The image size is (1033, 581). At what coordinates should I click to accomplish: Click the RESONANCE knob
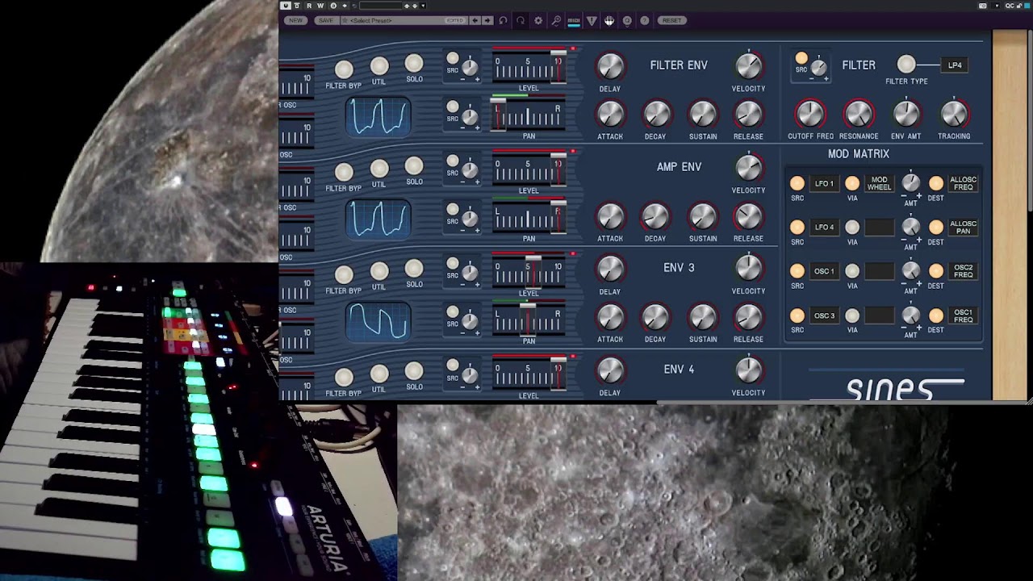coord(858,115)
